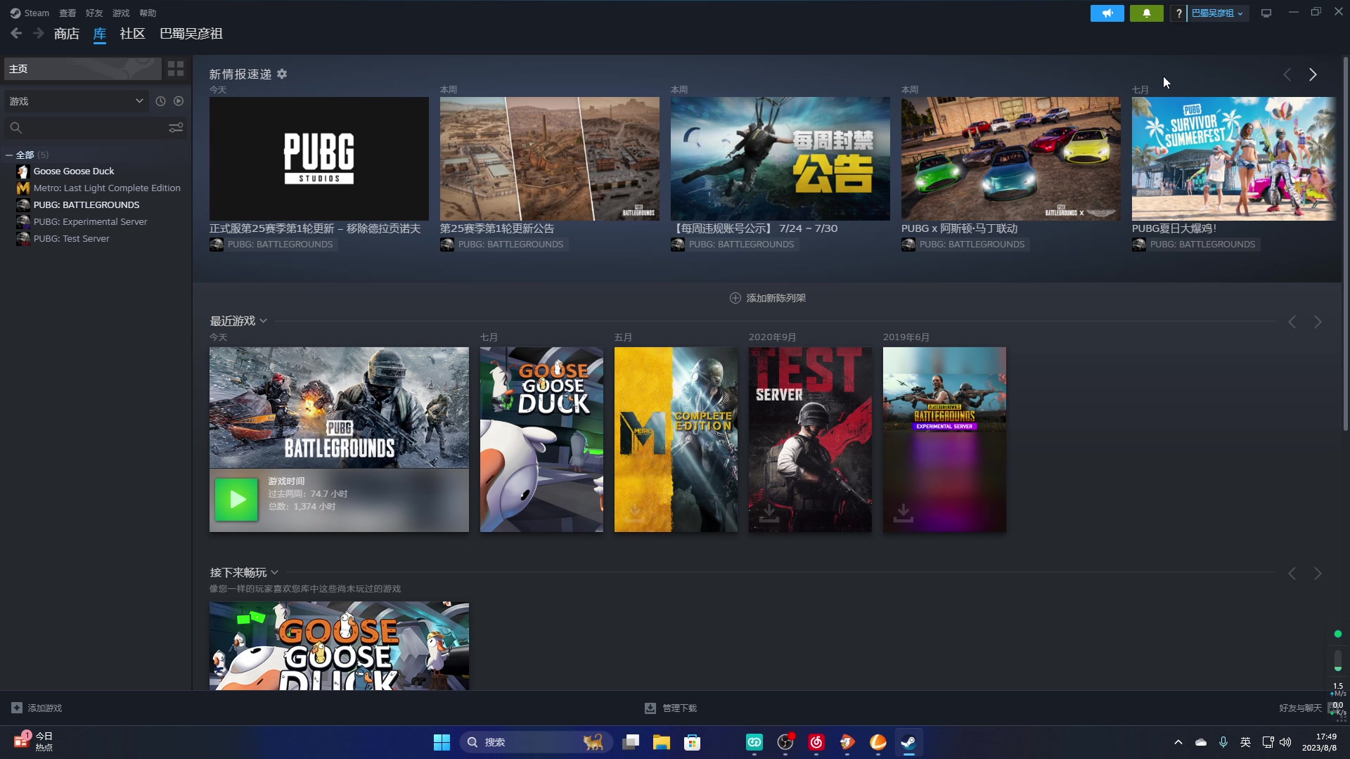
Task: Switch to the 社区 community tab
Action: [132, 34]
